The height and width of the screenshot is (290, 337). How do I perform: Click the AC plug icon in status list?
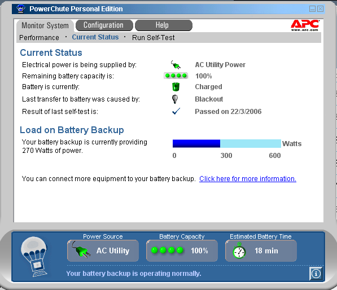(176, 65)
